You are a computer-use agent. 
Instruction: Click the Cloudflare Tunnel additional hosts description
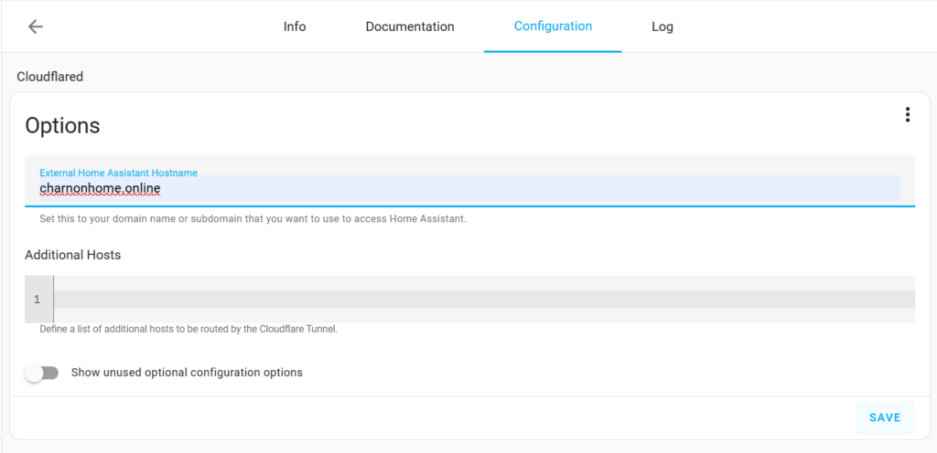click(x=188, y=329)
